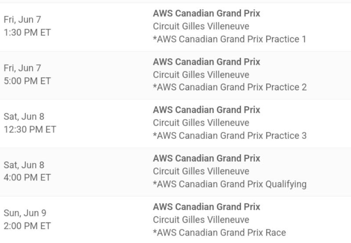The height and width of the screenshot is (243, 351).
Task: Click the Practice 3 session description
Action: (x=229, y=136)
